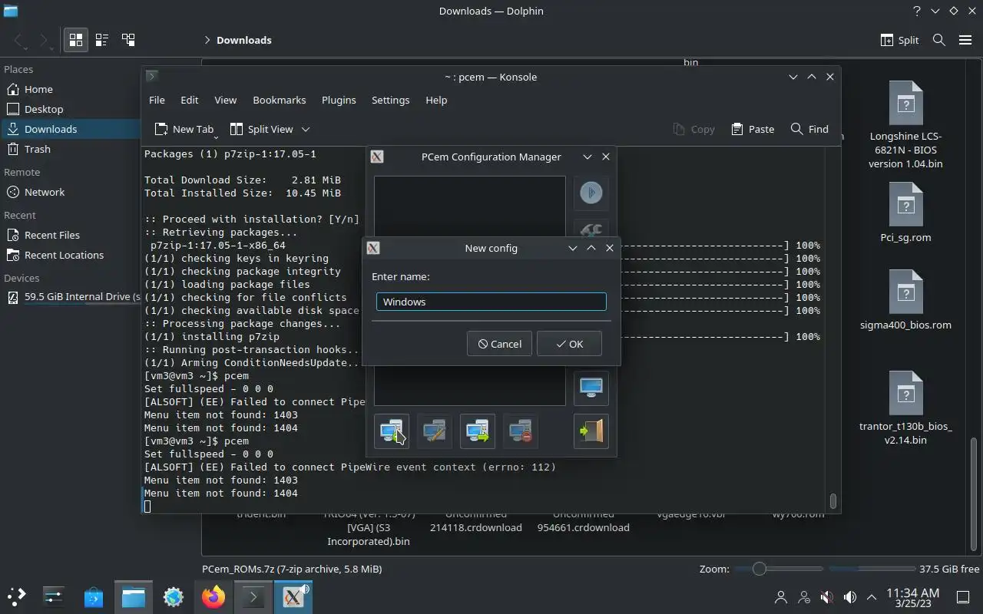
Task: Click the Enter name text field
Action: point(491,302)
